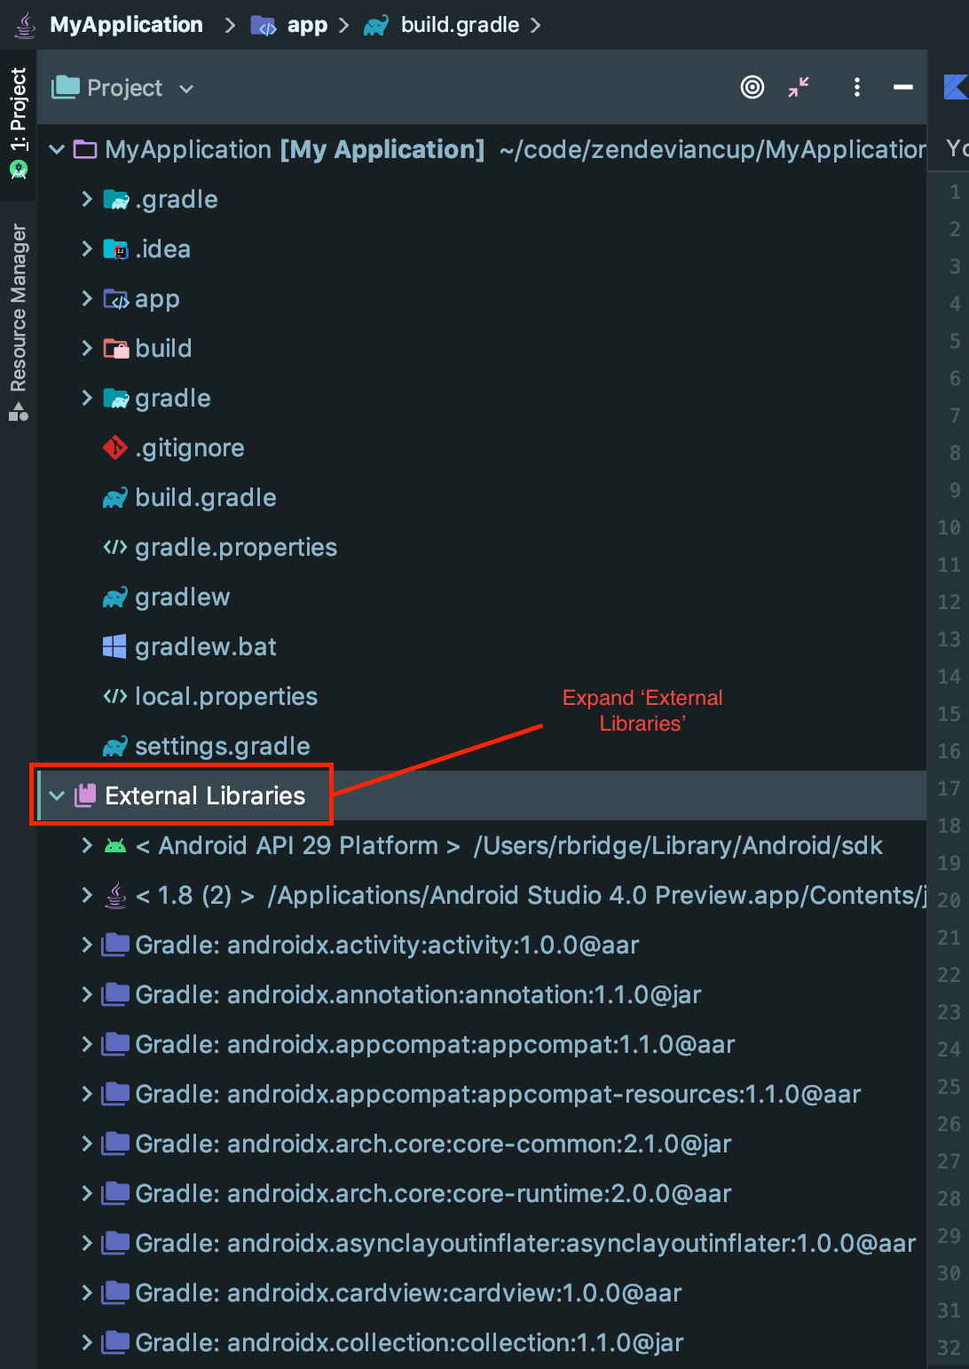Click the Android robot icon for API 29 Platform
The width and height of the screenshot is (969, 1369).
[115, 846]
